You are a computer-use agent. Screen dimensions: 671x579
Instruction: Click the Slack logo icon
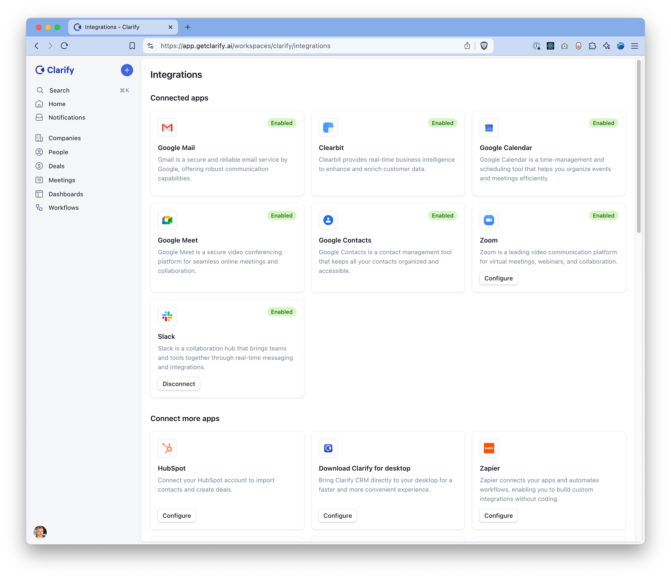coord(167,316)
